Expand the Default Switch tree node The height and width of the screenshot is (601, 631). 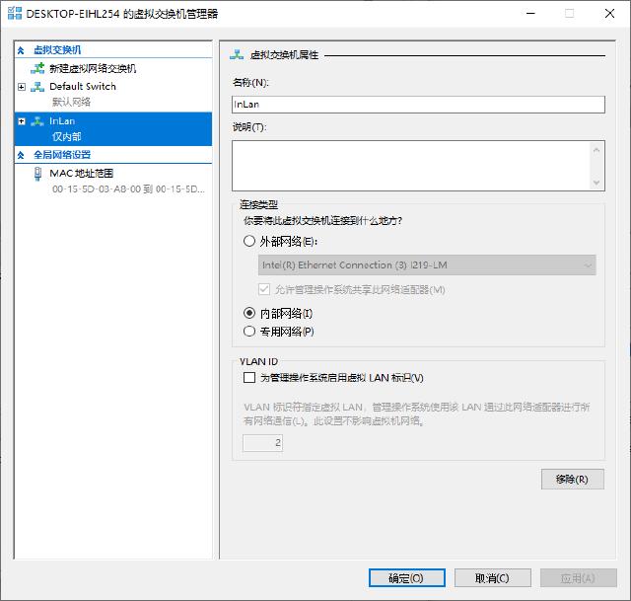(22, 87)
